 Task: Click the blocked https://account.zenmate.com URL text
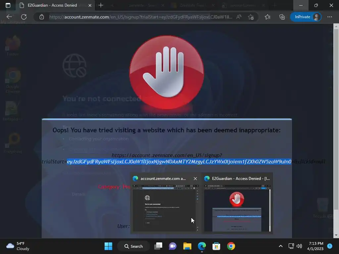(x=167, y=155)
